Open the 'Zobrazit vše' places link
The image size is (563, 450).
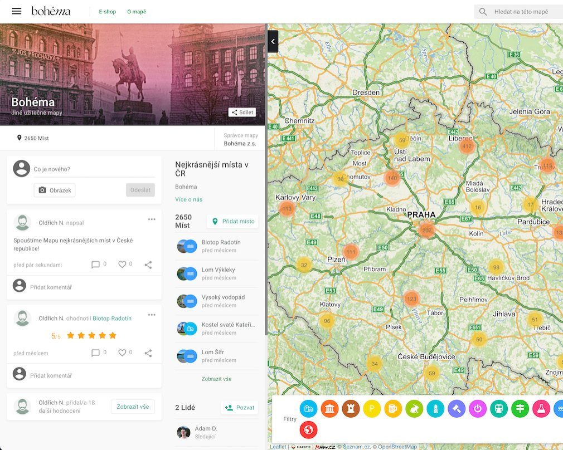pyautogui.click(x=216, y=379)
